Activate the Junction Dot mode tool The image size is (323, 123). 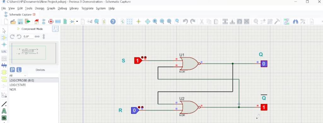click(4, 44)
